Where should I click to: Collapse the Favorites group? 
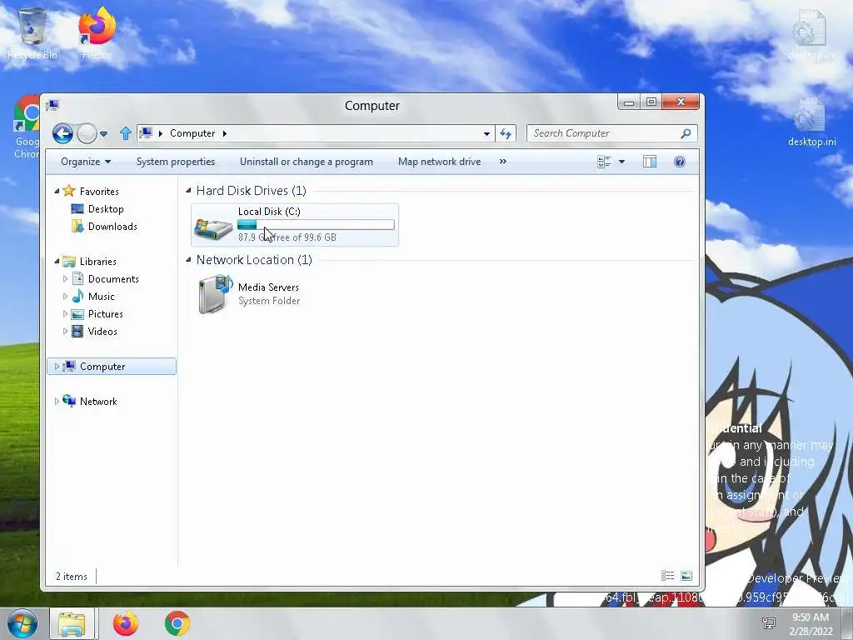click(57, 191)
